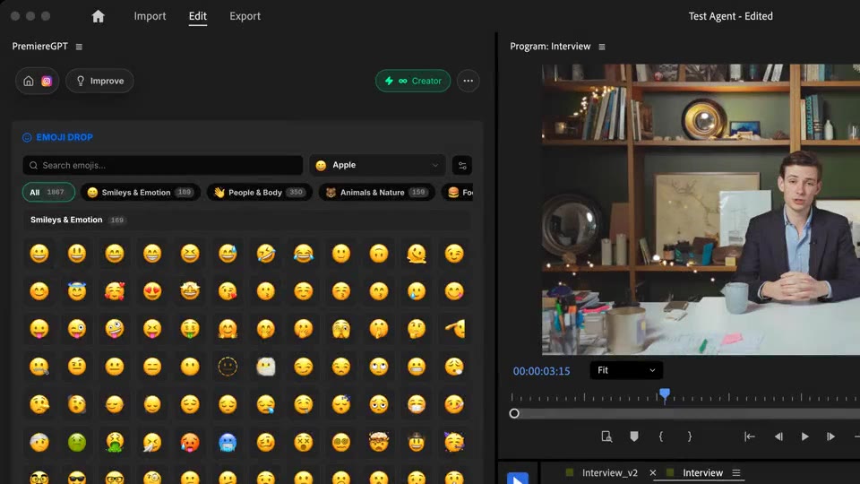Pick the star-struck face emoji
This screenshot has height=484, width=860.
point(190,290)
